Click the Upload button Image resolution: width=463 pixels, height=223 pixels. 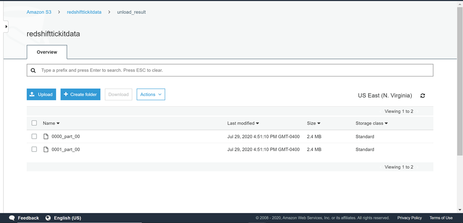(x=41, y=94)
